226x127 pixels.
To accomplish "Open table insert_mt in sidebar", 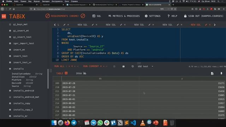I will 19,50.
